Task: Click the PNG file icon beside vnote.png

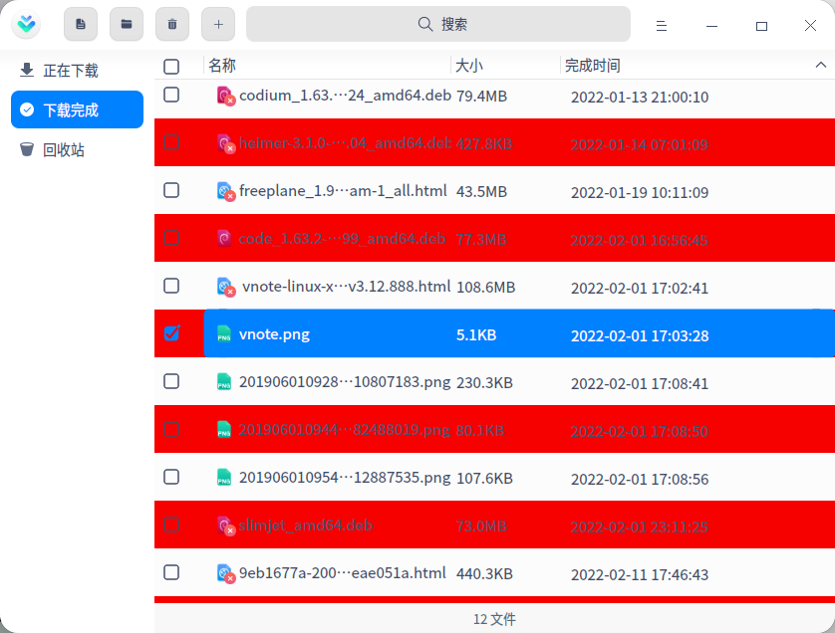Action: [x=224, y=334]
